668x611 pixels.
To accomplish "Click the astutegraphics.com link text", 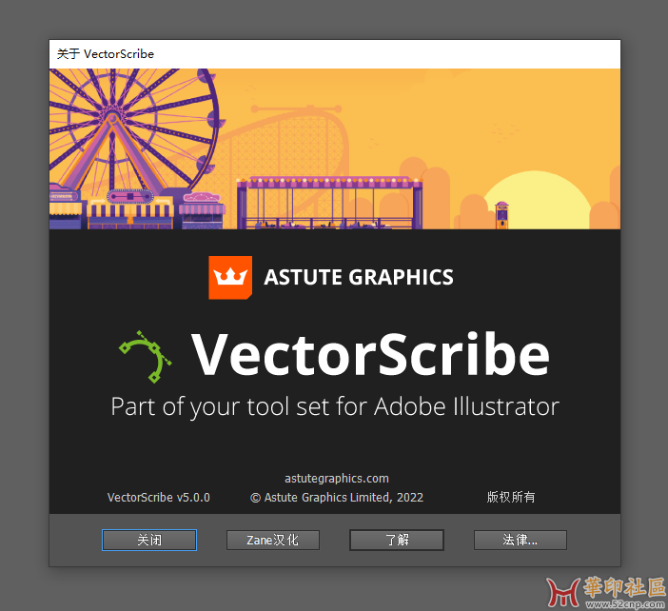I will pos(337,479).
